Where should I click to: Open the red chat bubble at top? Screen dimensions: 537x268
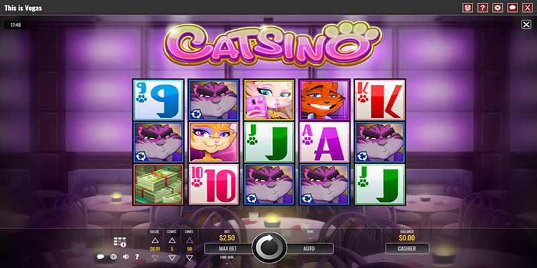(512, 7)
